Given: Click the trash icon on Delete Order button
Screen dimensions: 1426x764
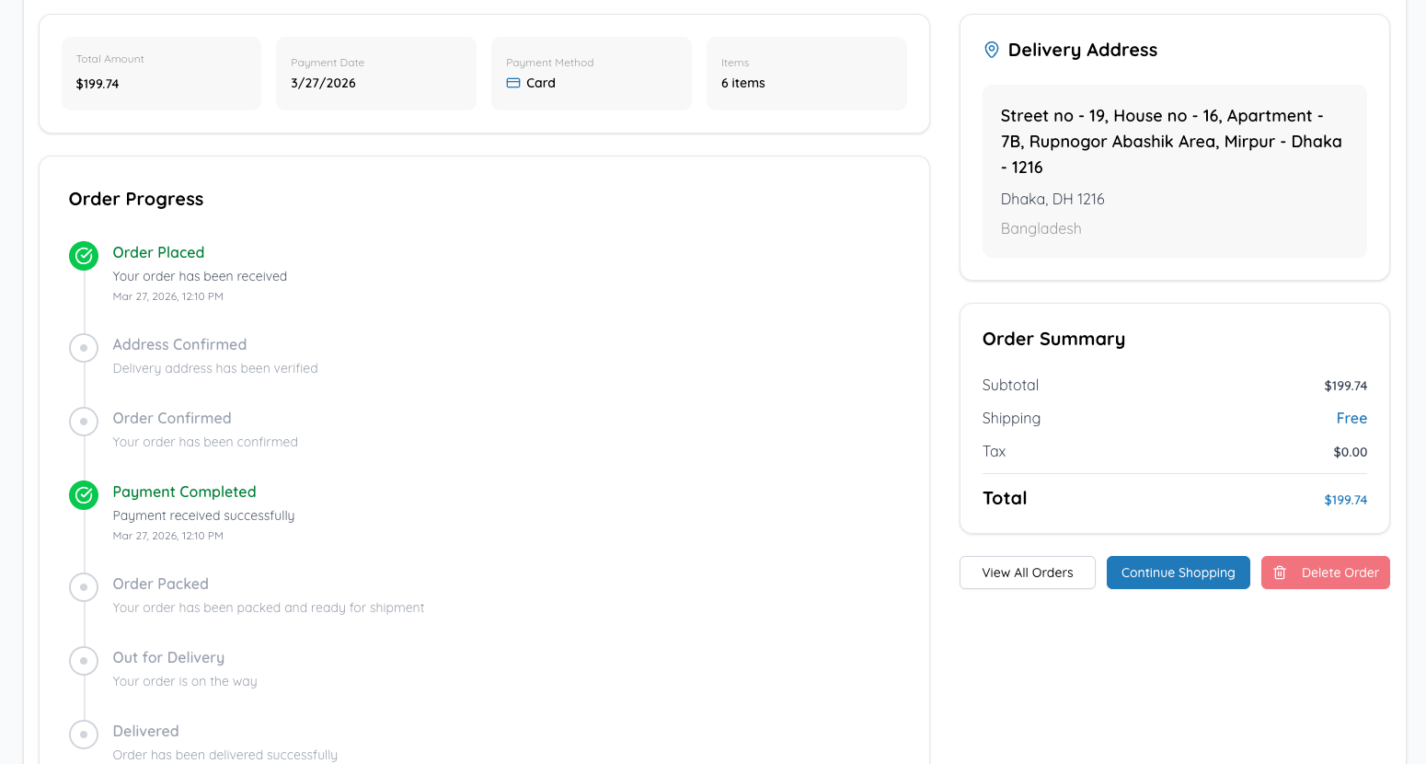Looking at the screenshot, I should tap(1280, 573).
